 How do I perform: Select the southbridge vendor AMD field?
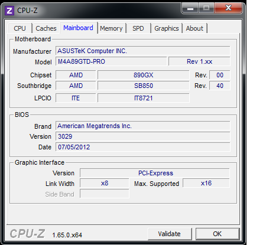tap(76, 86)
